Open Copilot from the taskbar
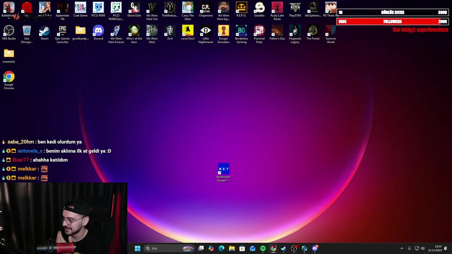 click(x=211, y=248)
